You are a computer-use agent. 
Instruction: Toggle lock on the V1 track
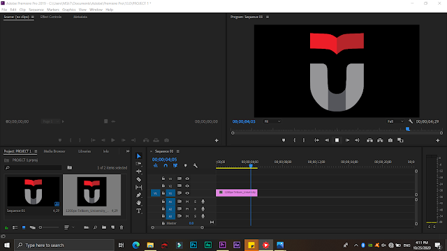coord(163,193)
